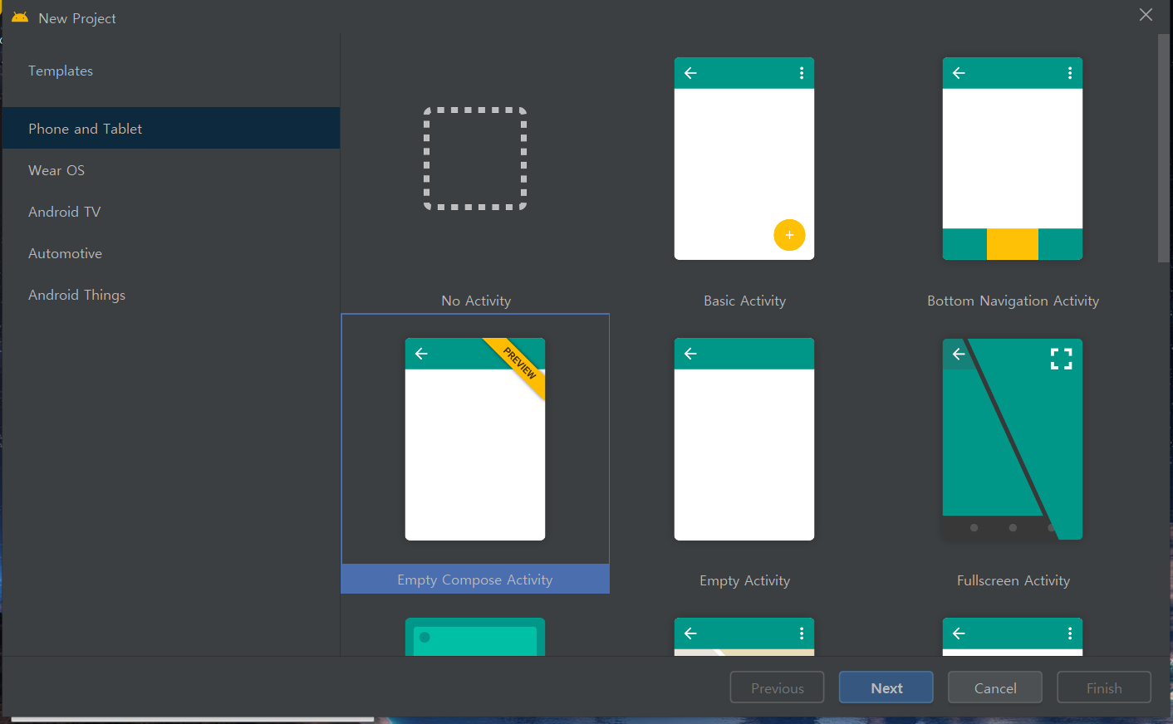
Task: Click the yellow tab in Bottom Navigation preview
Action: pyautogui.click(x=1013, y=244)
